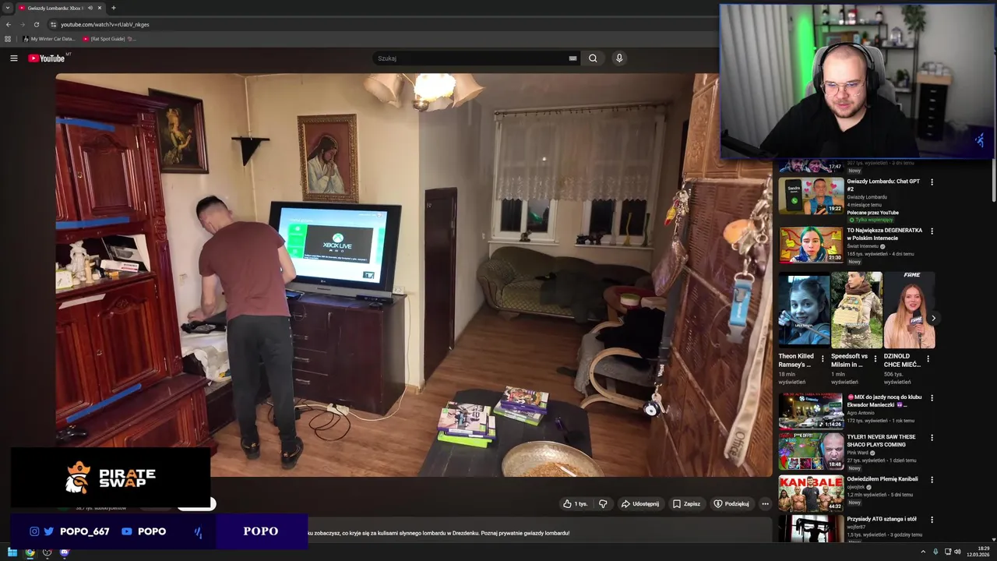Open options for Przysiady ATG sztanga video

932,520
